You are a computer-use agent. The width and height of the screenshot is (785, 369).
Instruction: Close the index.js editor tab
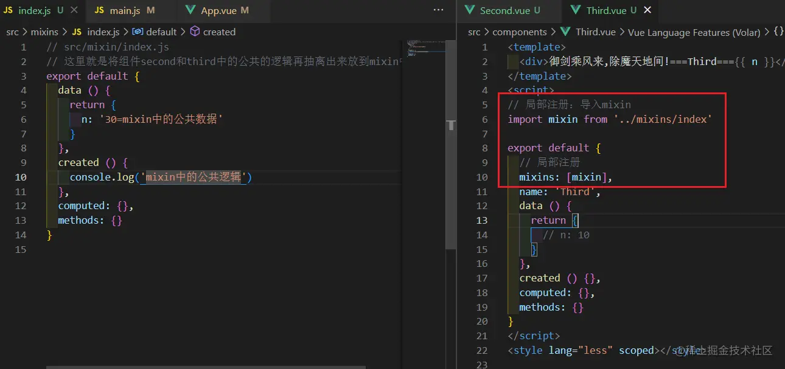point(74,10)
